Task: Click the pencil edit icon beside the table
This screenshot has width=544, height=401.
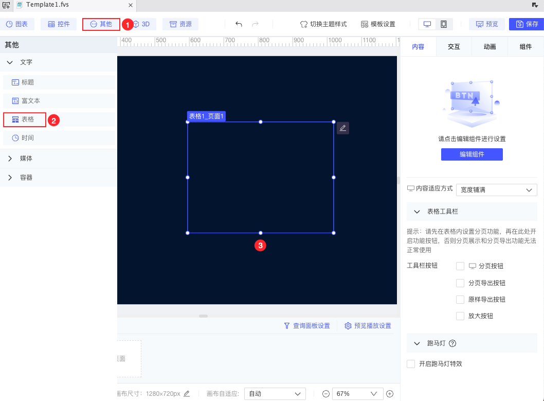Action: 343,128
